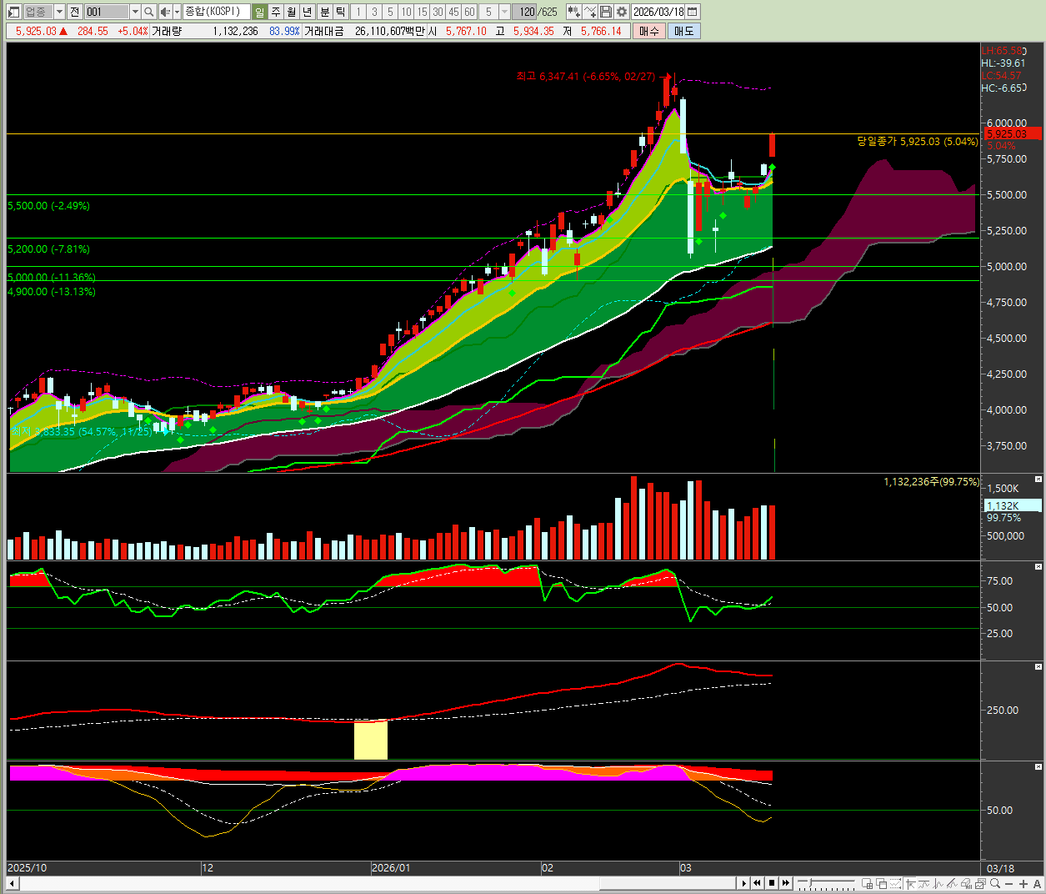Click the stop button in bottom bar

(x=772, y=883)
